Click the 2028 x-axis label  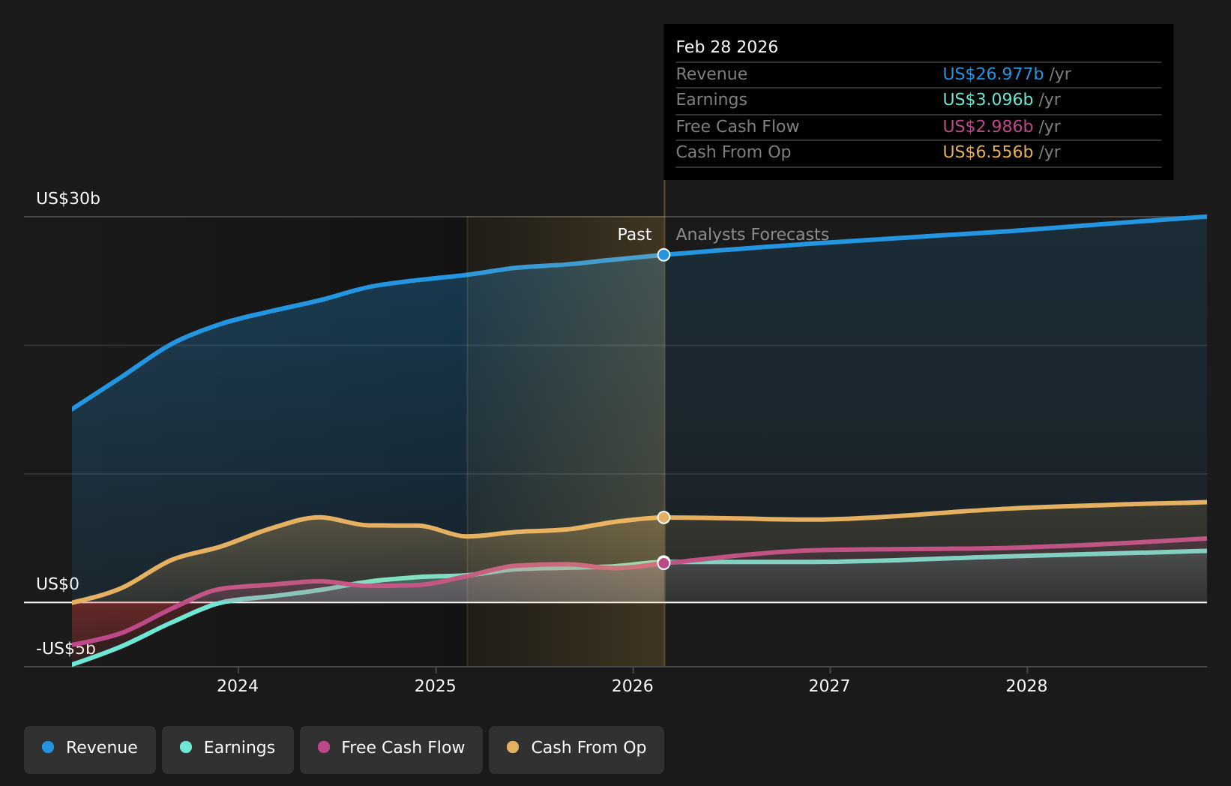[1027, 686]
